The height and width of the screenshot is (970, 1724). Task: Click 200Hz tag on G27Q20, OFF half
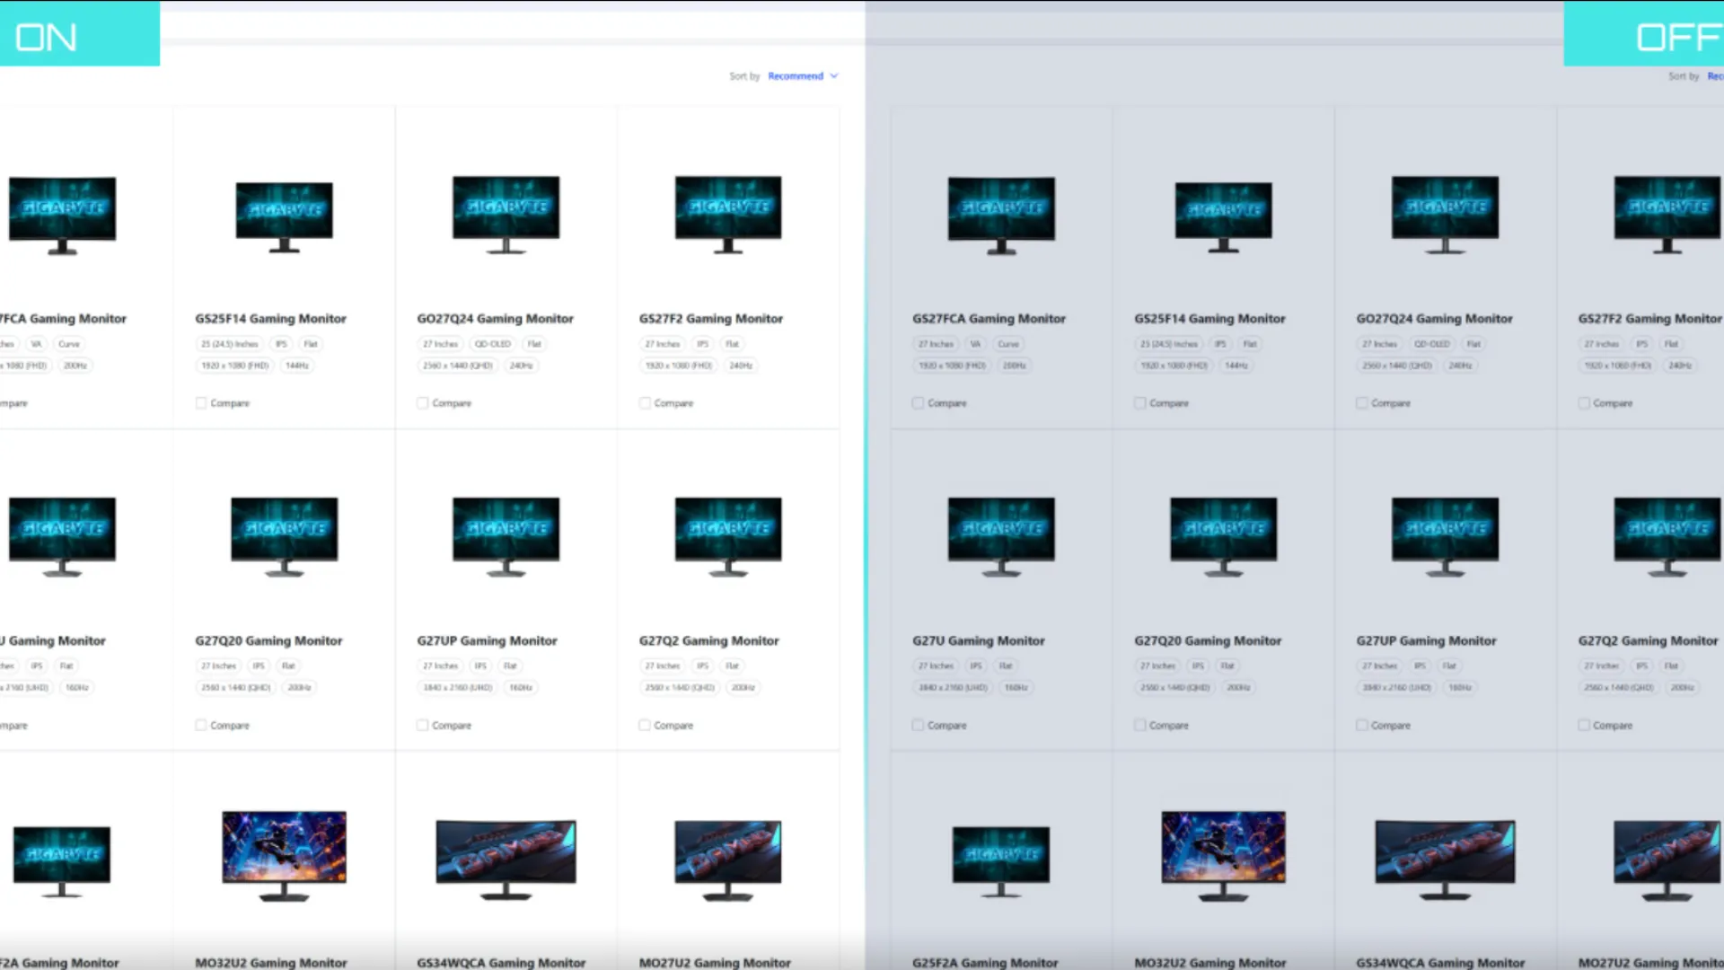click(x=1238, y=688)
